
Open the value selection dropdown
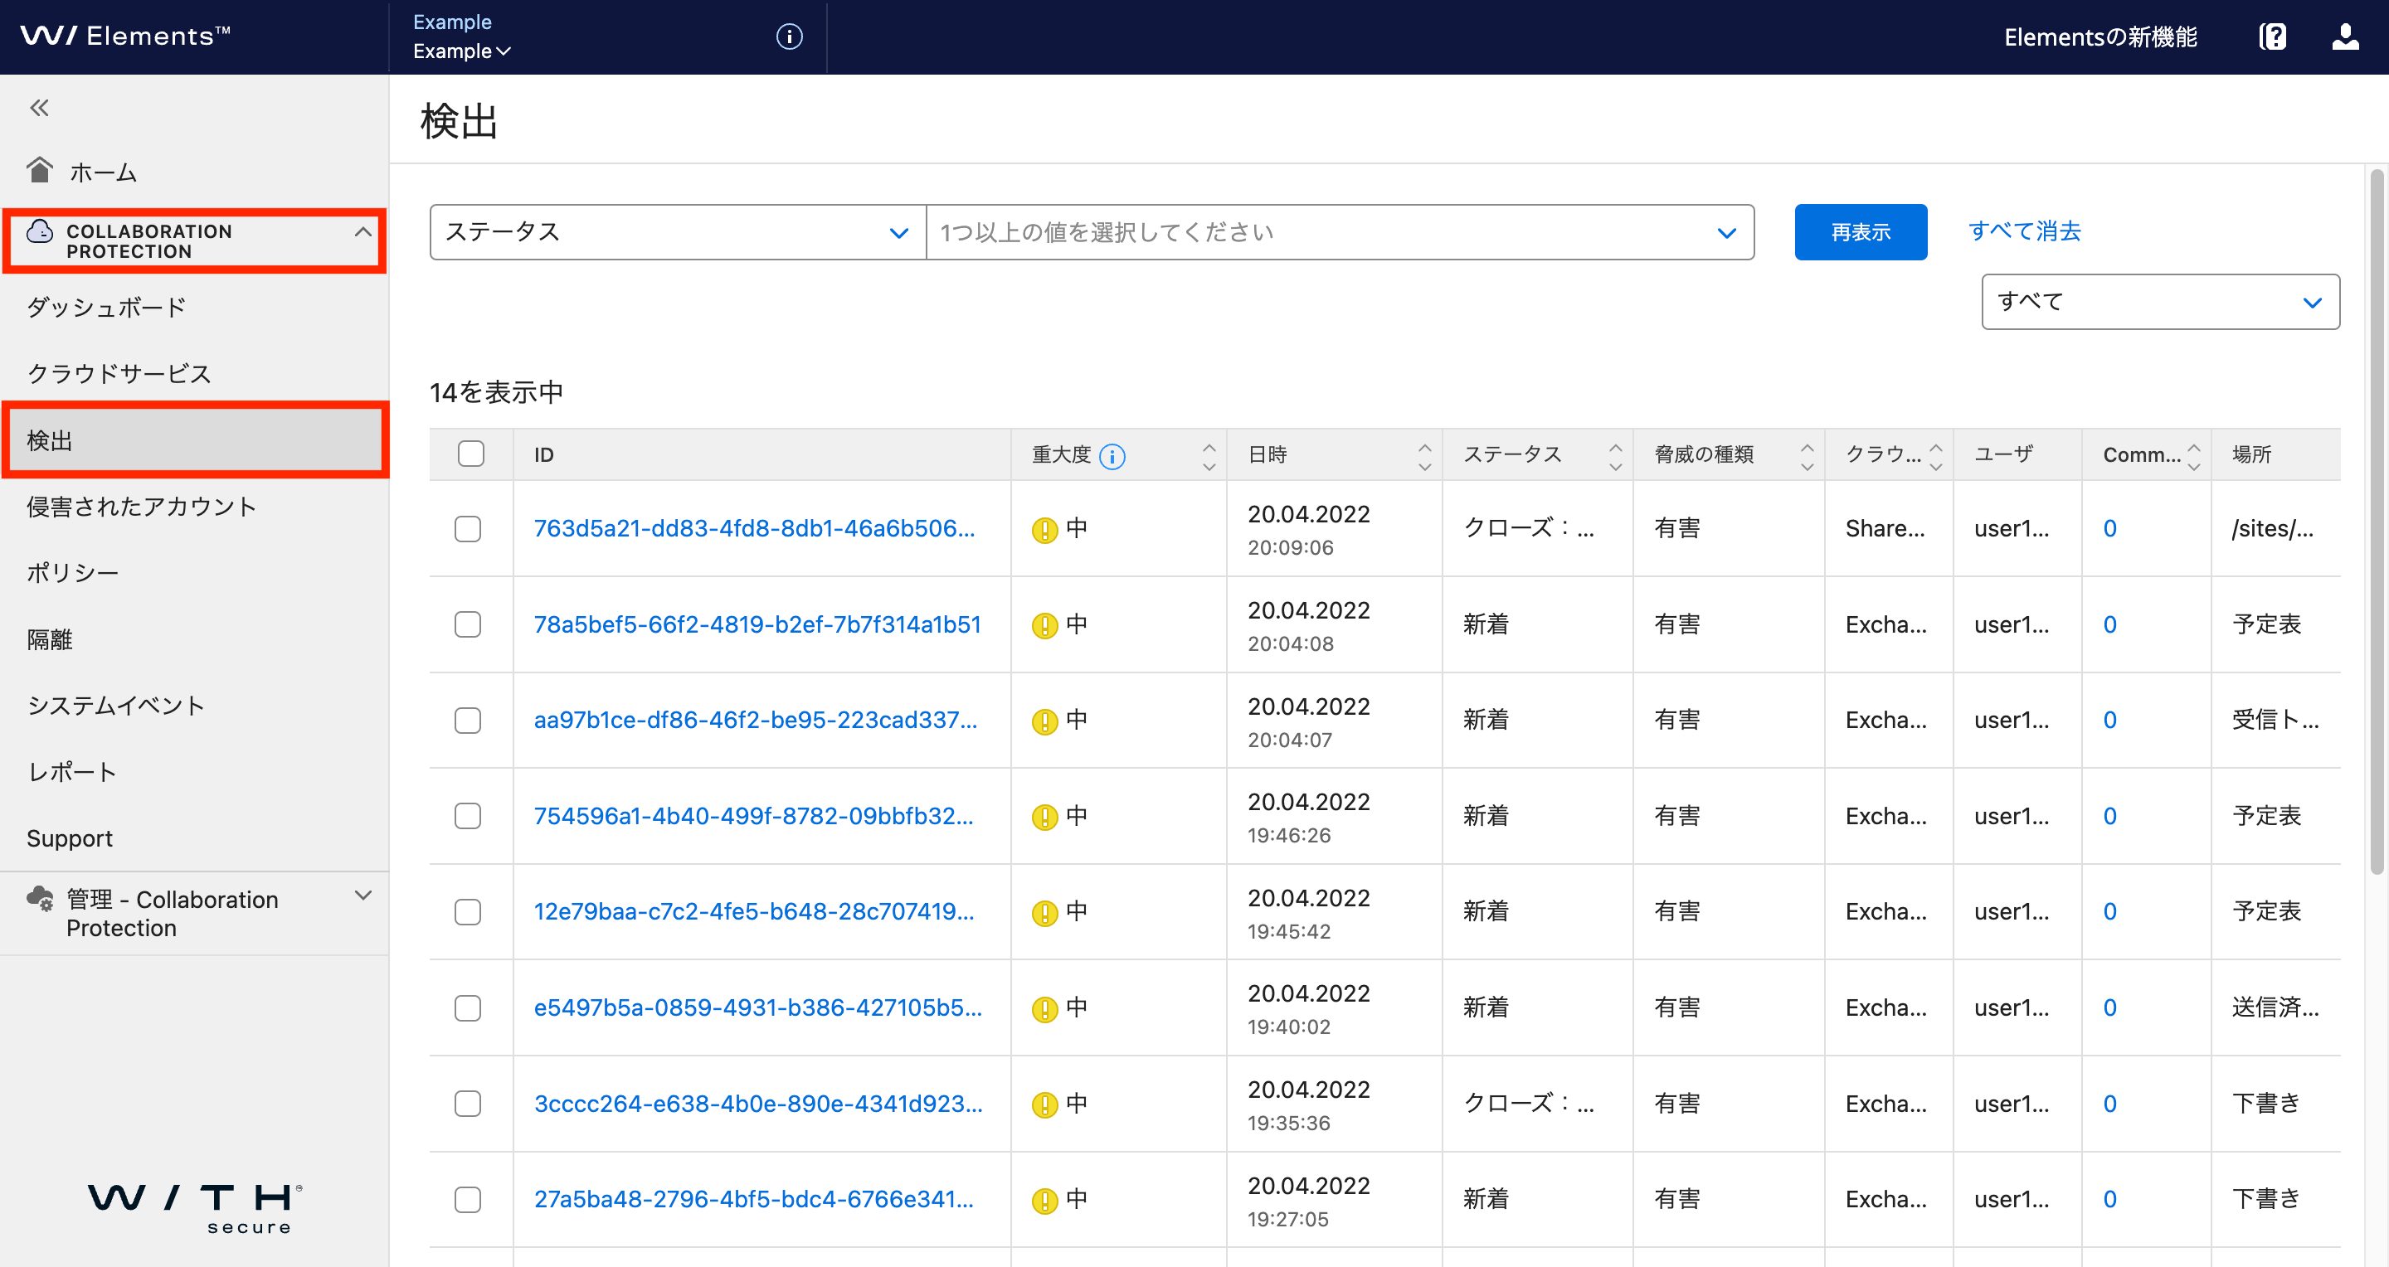[1340, 231]
